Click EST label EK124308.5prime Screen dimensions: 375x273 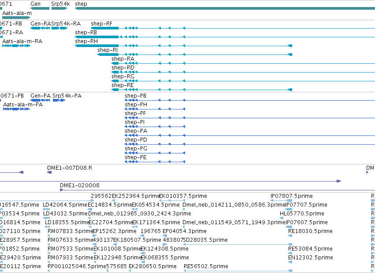[x=164, y=249]
